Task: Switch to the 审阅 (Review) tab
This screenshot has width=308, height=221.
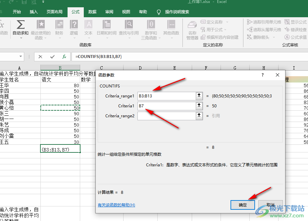Action: tap(109, 12)
